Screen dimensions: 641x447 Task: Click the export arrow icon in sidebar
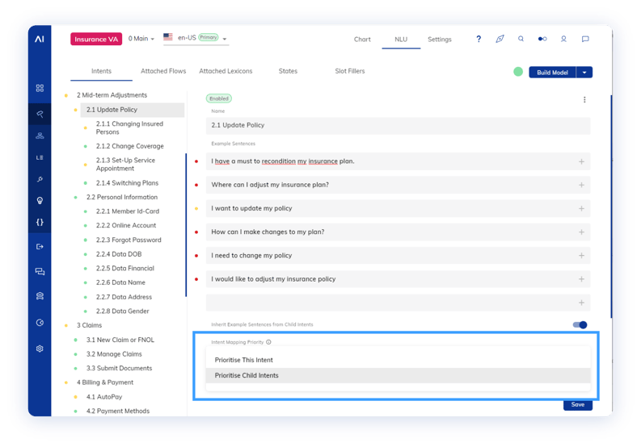point(40,247)
